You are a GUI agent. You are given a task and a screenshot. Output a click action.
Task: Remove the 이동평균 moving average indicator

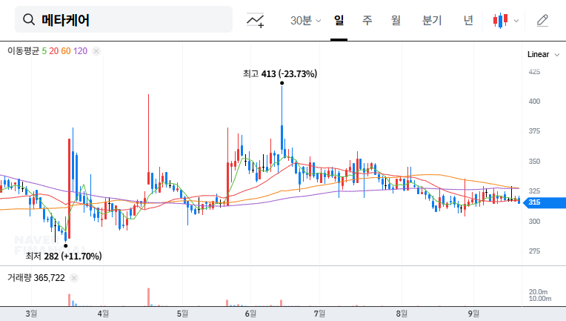[96, 51]
